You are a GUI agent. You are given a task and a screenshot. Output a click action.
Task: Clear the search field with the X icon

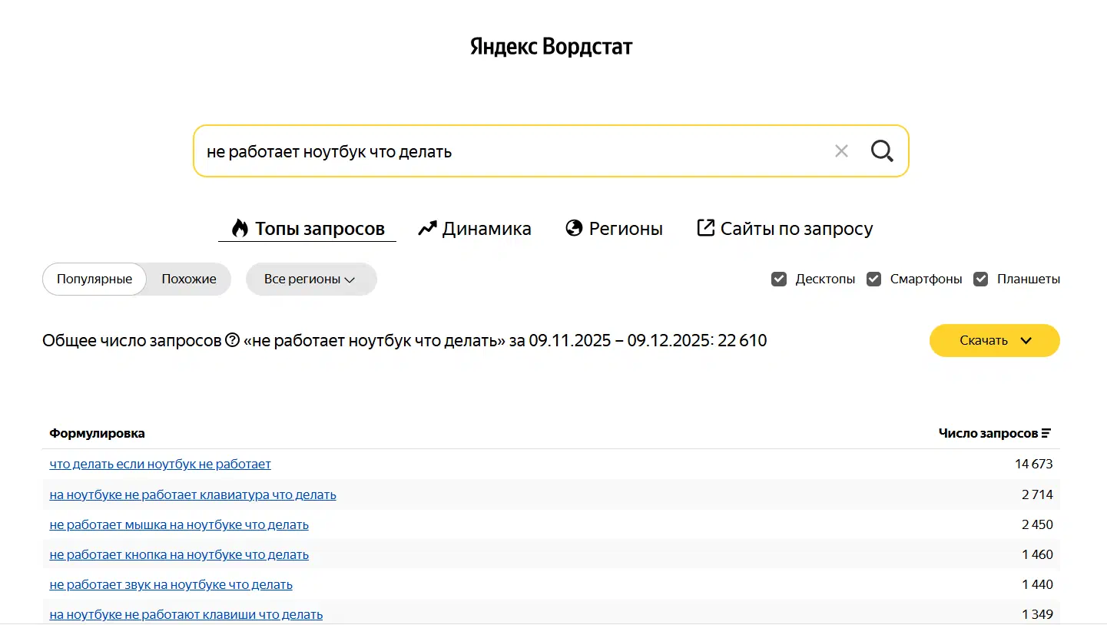(x=841, y=151)
